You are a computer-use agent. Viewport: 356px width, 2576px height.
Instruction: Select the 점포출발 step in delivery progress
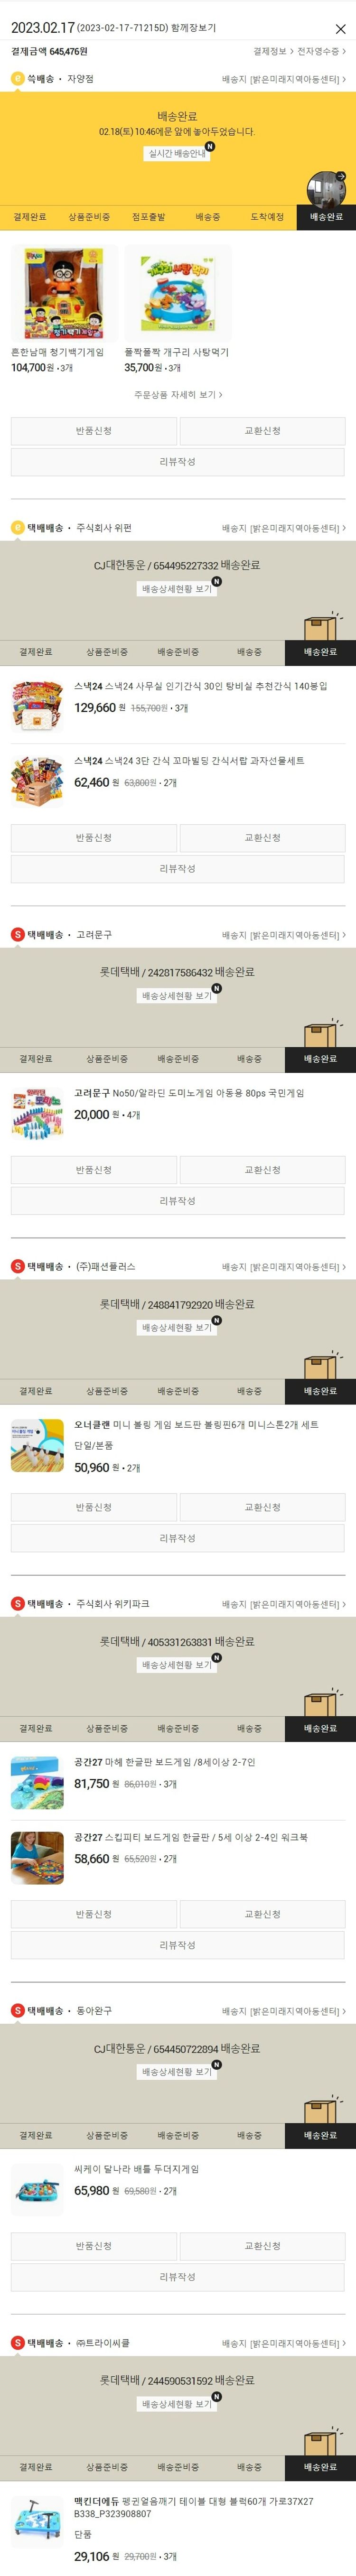pyautogui.click(x=149, y=217)
